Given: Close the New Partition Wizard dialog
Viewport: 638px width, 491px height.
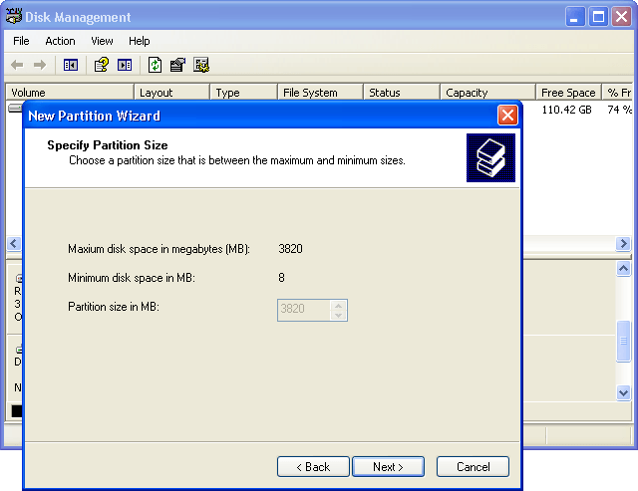Looking at the screenshot, I should pos(507,115).
